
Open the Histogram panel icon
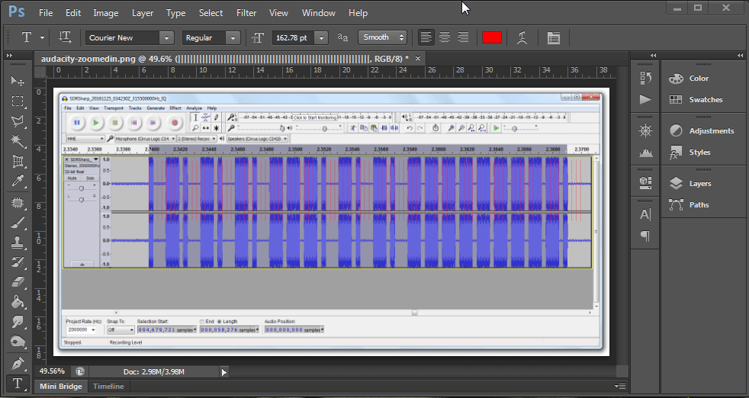(645, 152)
